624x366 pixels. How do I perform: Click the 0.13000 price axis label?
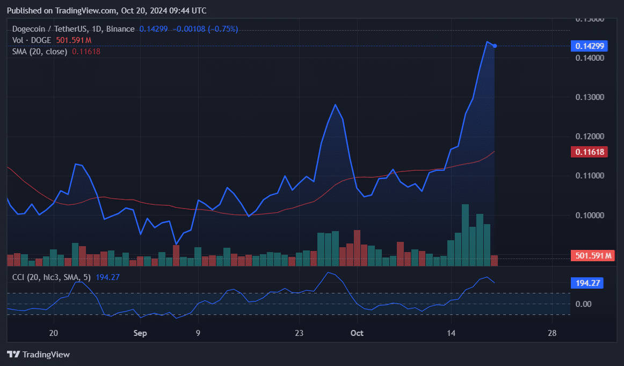[x=590, y=97]
